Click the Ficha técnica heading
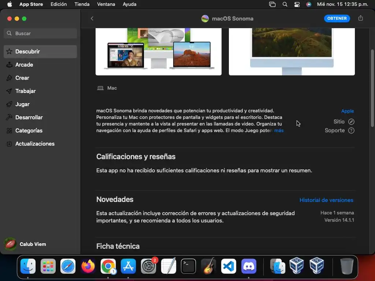This screenshot has height=281, width=375. [118, 246]
